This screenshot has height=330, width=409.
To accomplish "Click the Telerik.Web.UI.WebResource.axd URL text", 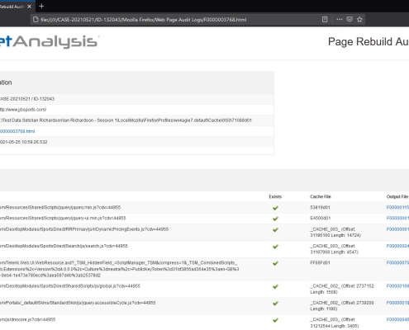I will pos(120,269).
